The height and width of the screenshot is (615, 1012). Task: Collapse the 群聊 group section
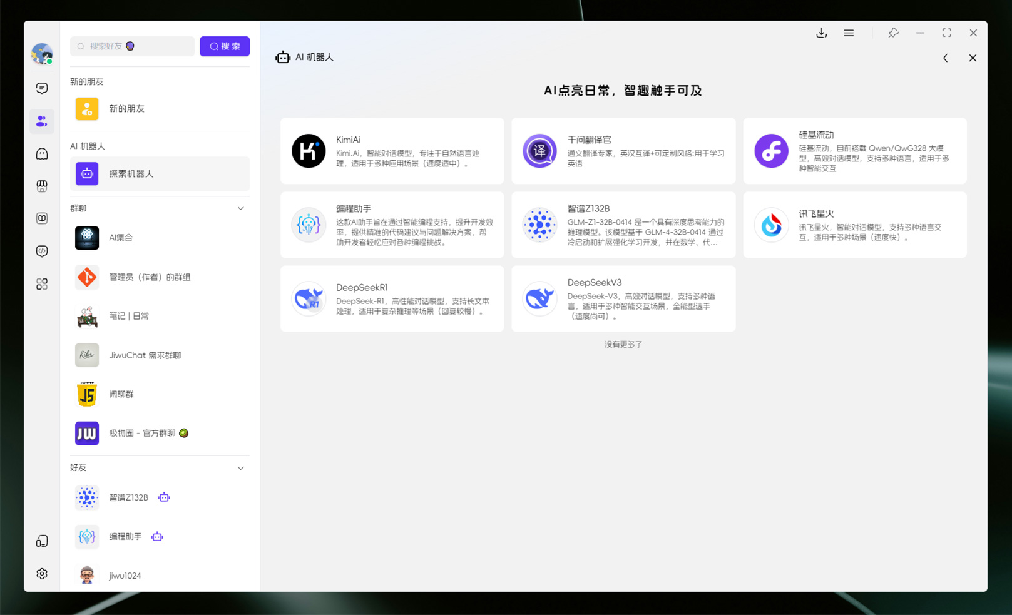(x=241, y=208)
